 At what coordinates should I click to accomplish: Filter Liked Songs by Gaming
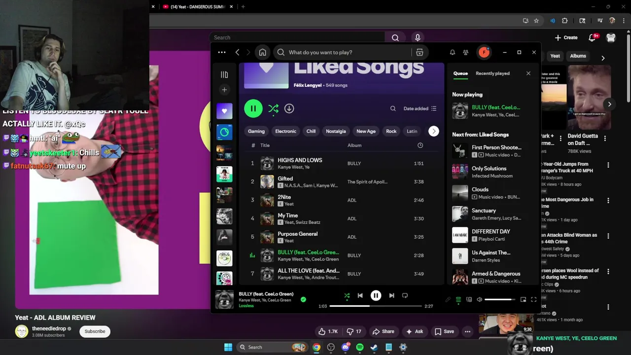[256, 131]
